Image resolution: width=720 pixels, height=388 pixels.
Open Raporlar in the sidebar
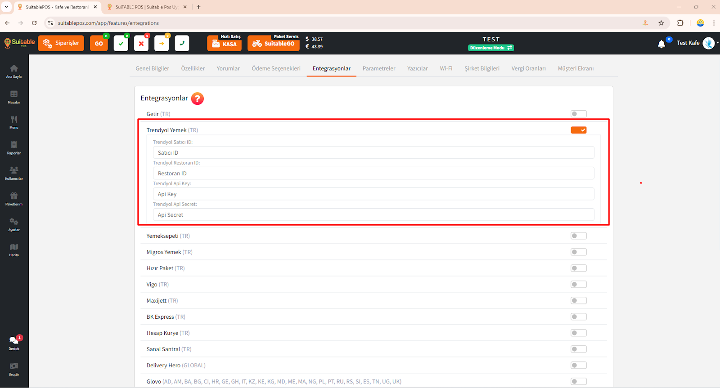click(14, 147)
